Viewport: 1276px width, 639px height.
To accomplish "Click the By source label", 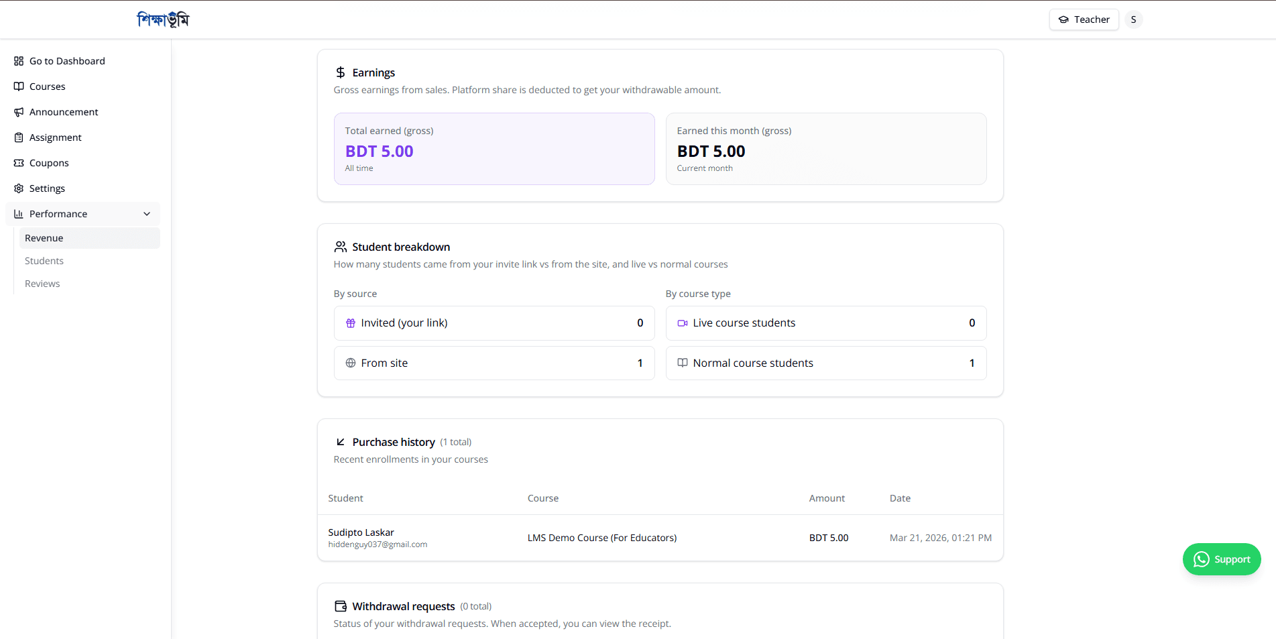I will coord(355,294).
